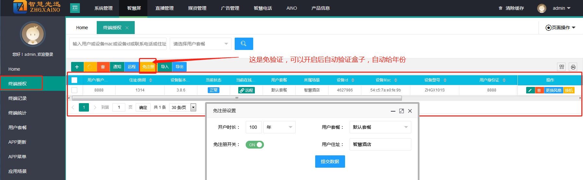583x180 pixels.
Task: Edit row 8888 with pencil icon
Action: (530, 90)
